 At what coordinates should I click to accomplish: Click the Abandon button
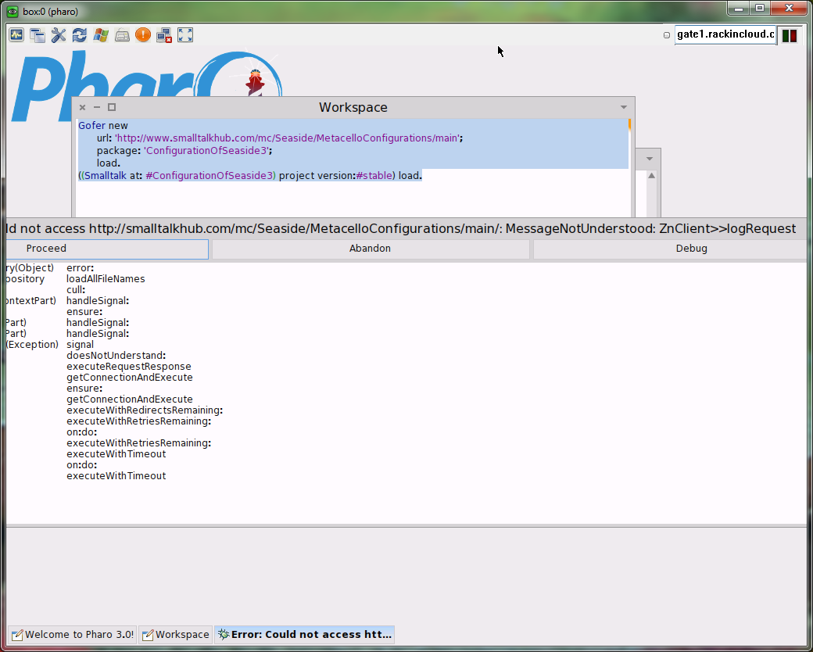click(371, 249)
